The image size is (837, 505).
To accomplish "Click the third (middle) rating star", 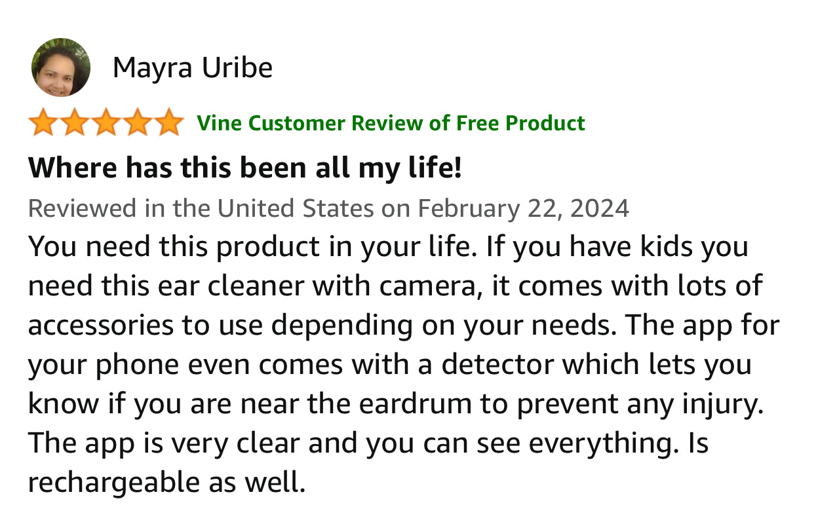I will pyautogui.click(x=106, y=122).
